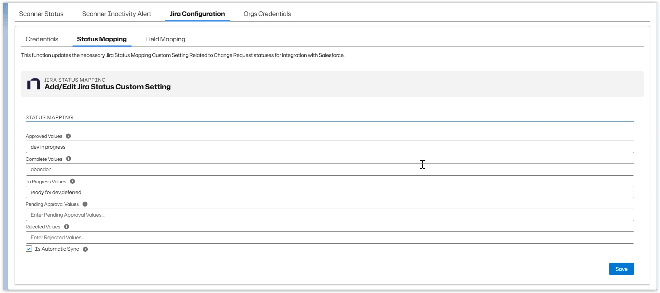The height and width of the screenshot is (293, 660).
Task: Click the STATUS MAPPING section title
Action: coord(49,117)
